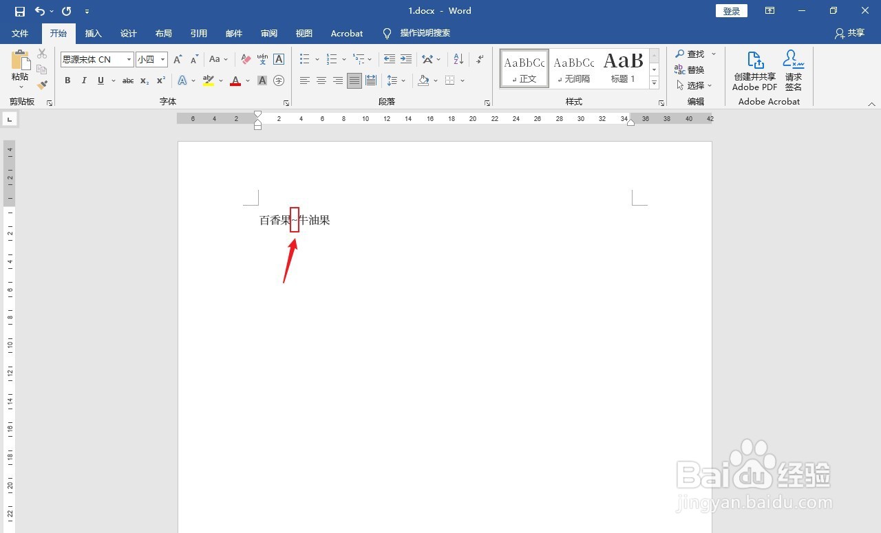Apply Text Effects glowing A icon
The width and height of the screenshot is (881, 533).
tap(182, 80)
